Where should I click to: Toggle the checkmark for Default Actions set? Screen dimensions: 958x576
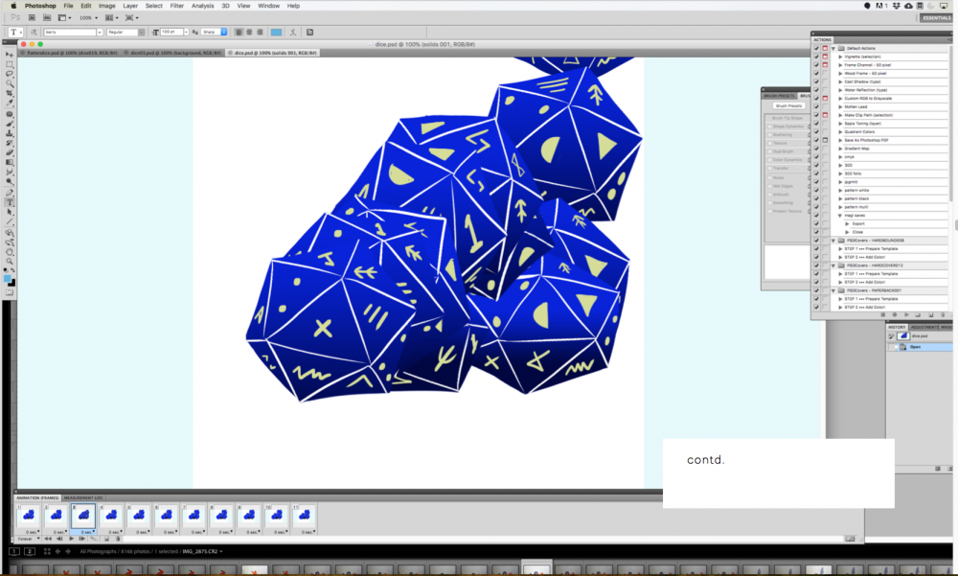coord(816,48)
